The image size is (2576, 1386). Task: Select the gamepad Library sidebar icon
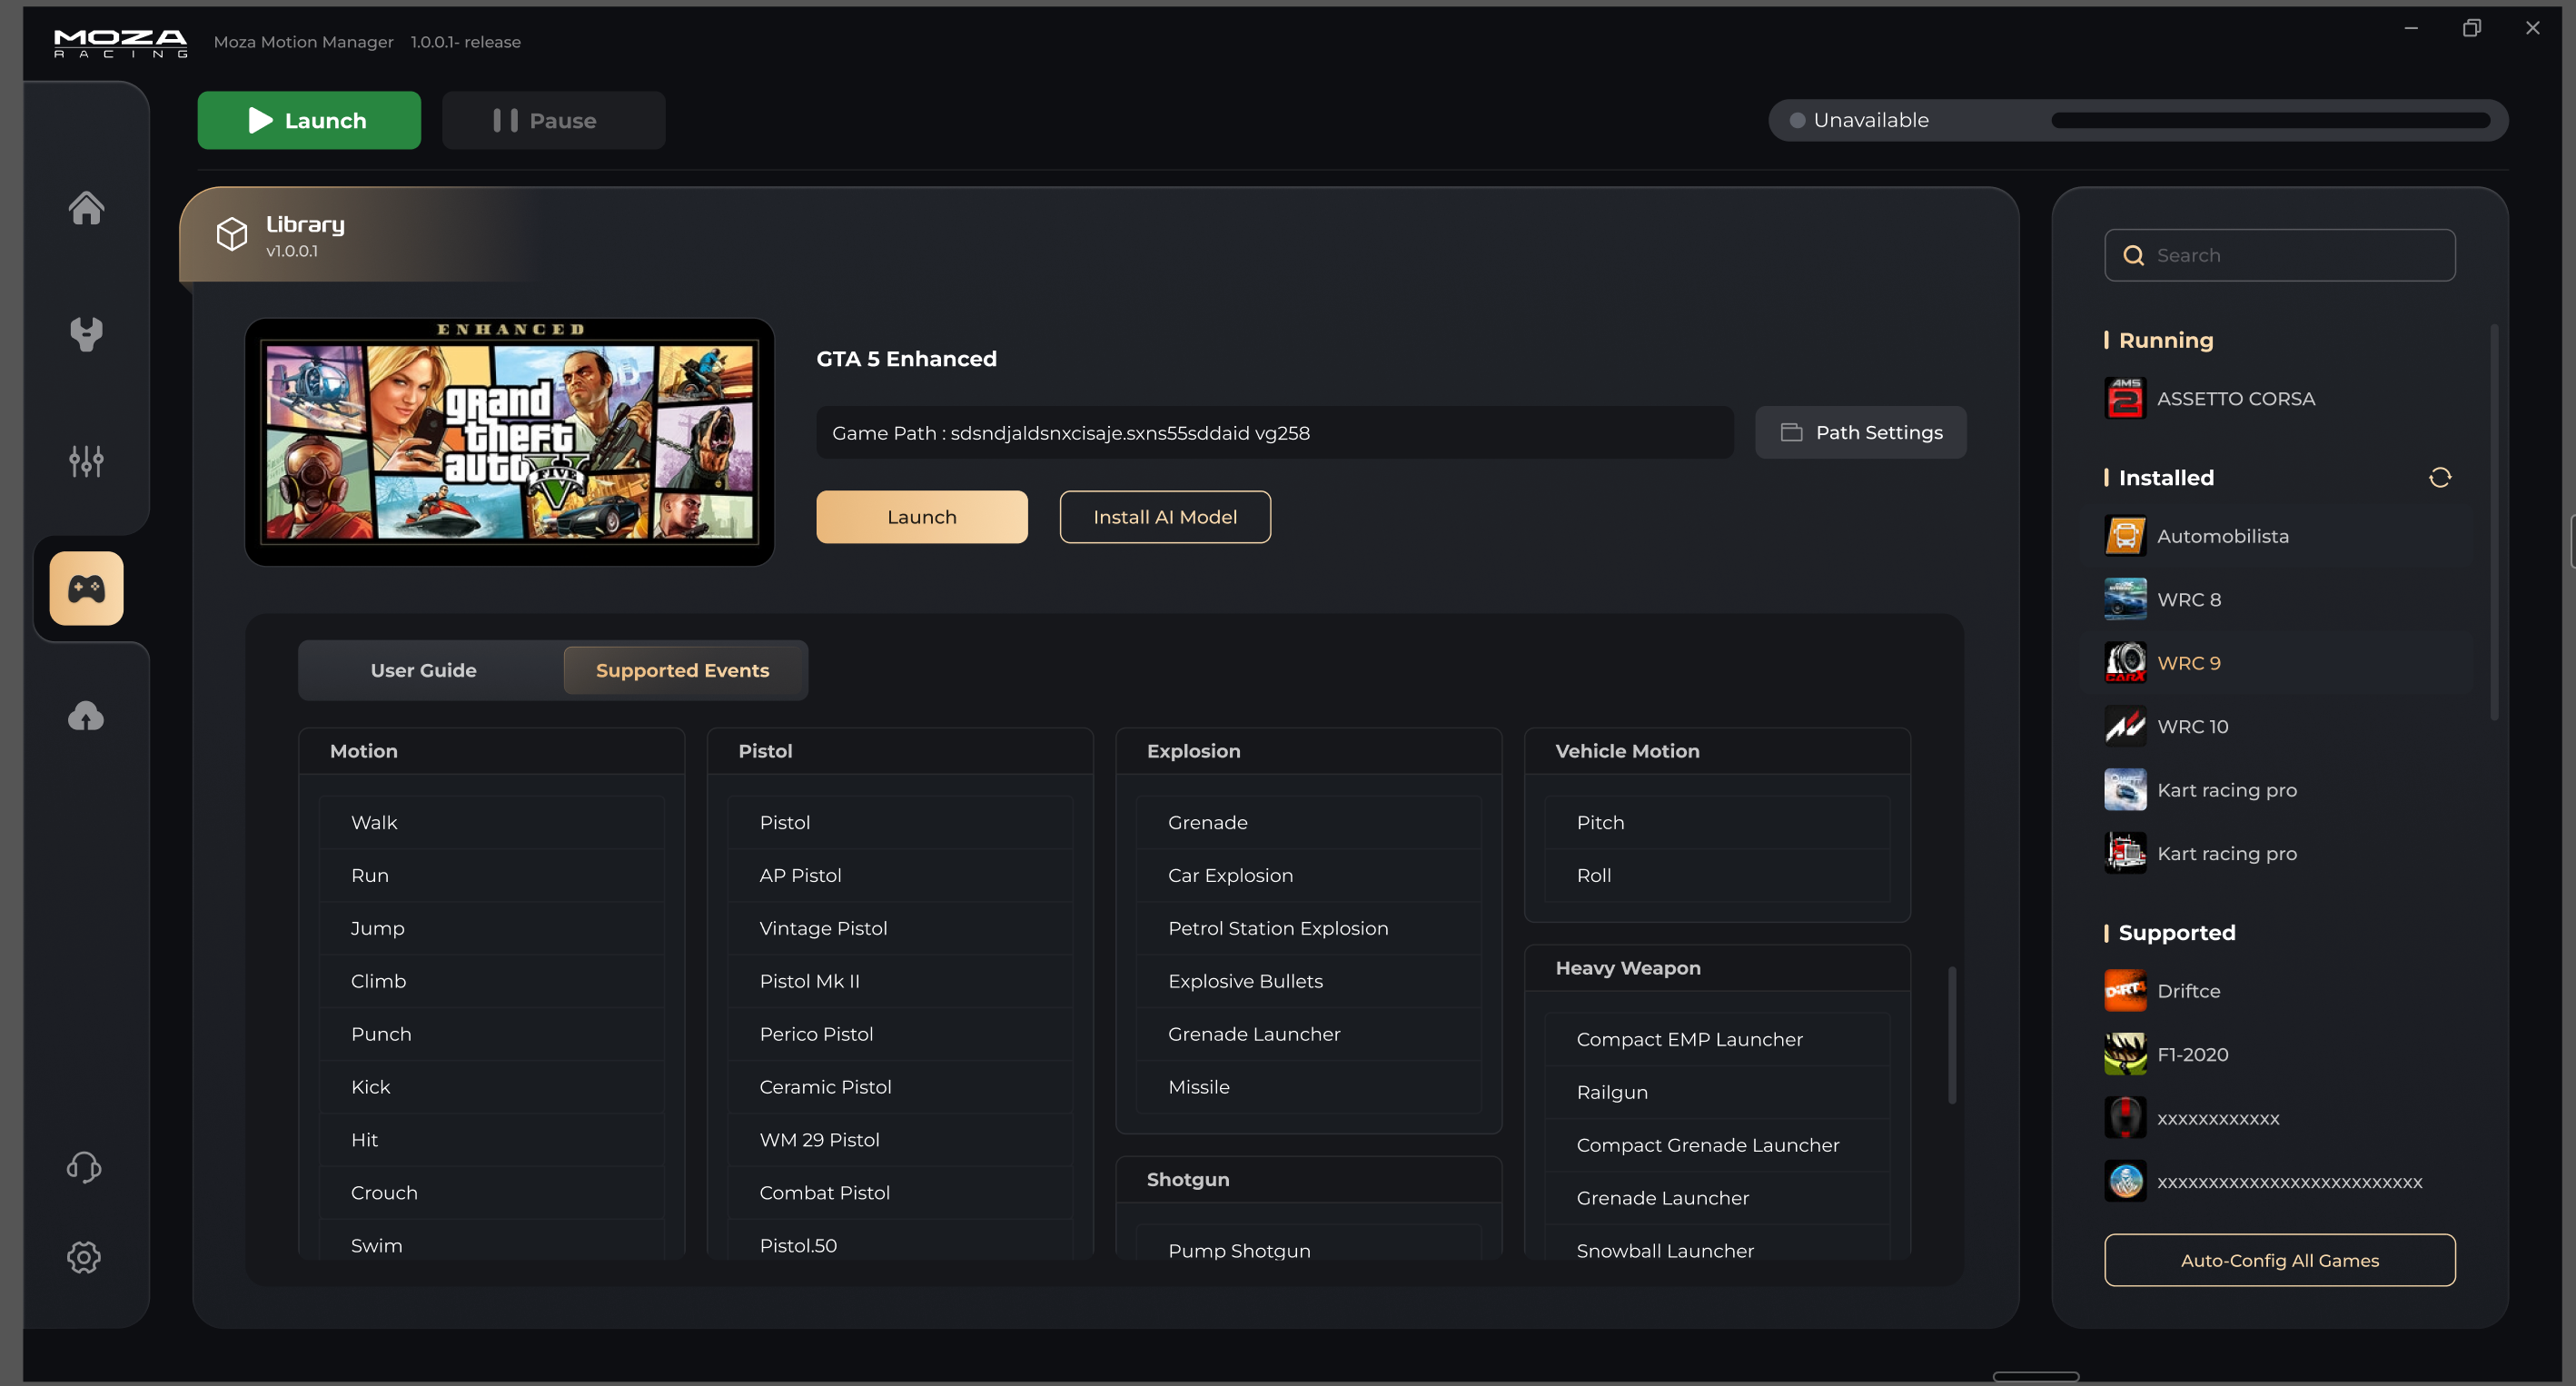pos(86,588)
